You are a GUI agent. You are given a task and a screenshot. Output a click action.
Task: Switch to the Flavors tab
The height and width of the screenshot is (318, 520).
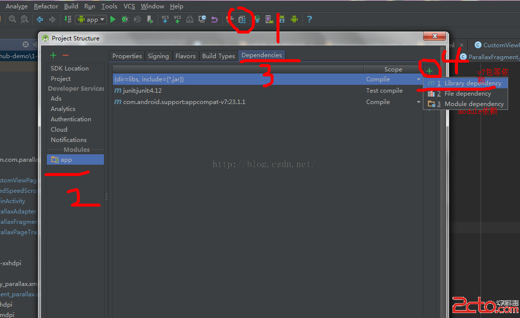click(185, 56)
